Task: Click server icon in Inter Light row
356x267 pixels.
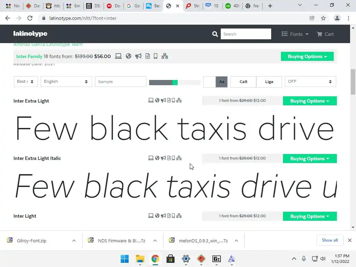Action: (x=179, y=216)
